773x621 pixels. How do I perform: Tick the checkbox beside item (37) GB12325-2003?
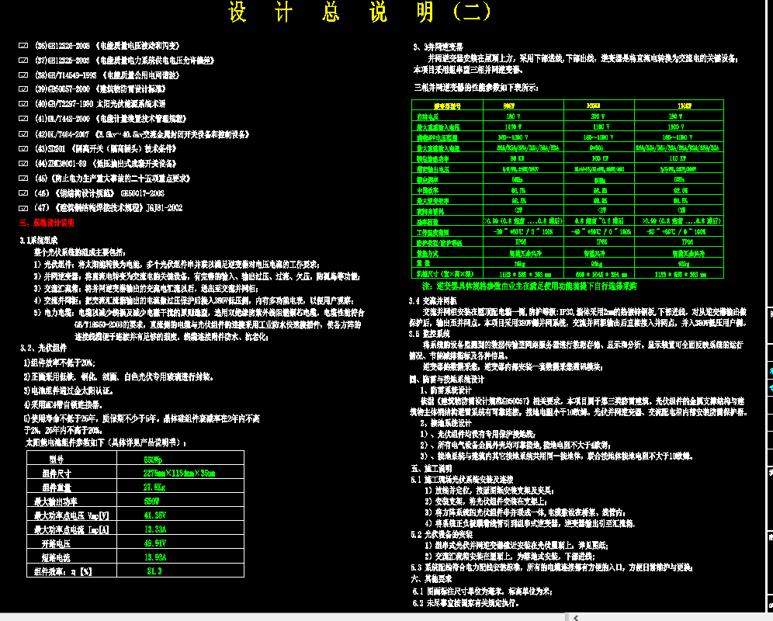point(23,61)
